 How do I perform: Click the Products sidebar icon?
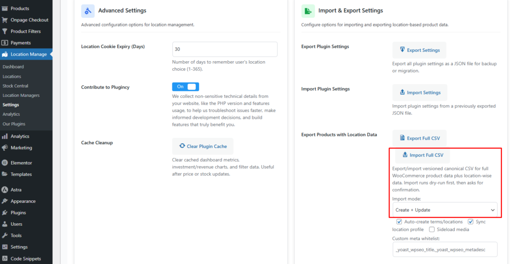tap(4, 8)
